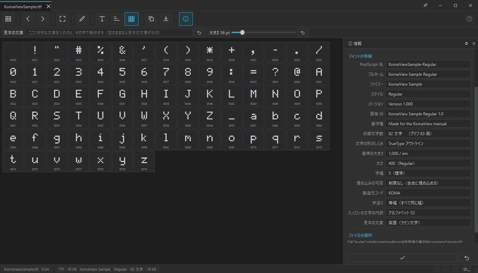Click the 1,000 / em value

click(x=428, y=153)
